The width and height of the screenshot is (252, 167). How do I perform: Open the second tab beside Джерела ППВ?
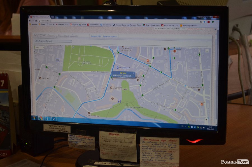tap(109, 36)
